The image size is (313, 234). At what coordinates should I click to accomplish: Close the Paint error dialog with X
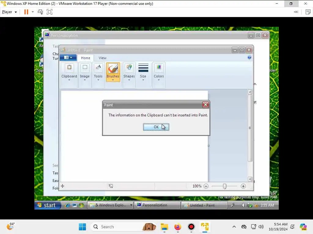coord(205,105)
